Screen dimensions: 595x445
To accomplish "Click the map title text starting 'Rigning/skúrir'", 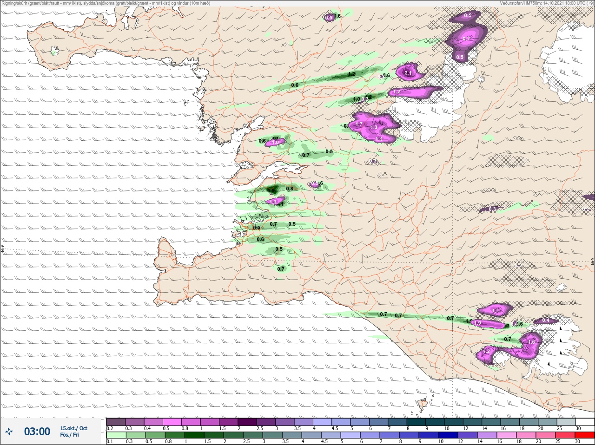I will point(106,3).
